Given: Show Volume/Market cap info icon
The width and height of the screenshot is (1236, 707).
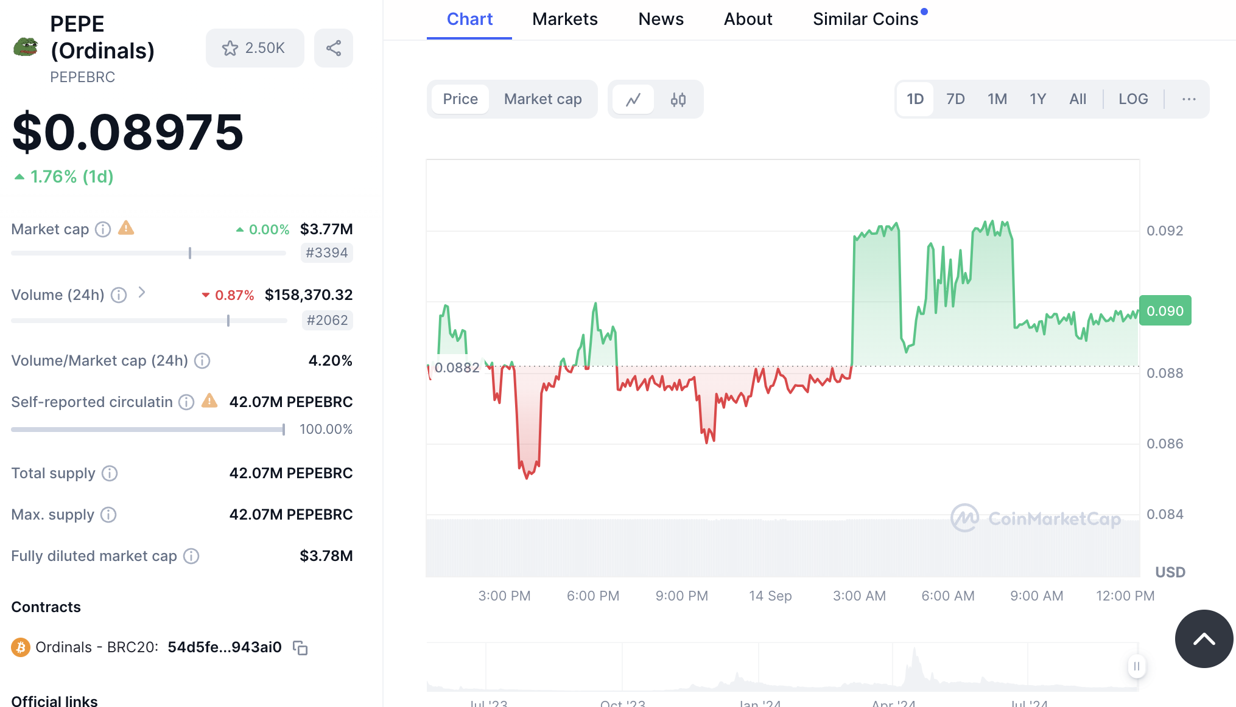Looking at the screenshot, I should coord(202,361).
